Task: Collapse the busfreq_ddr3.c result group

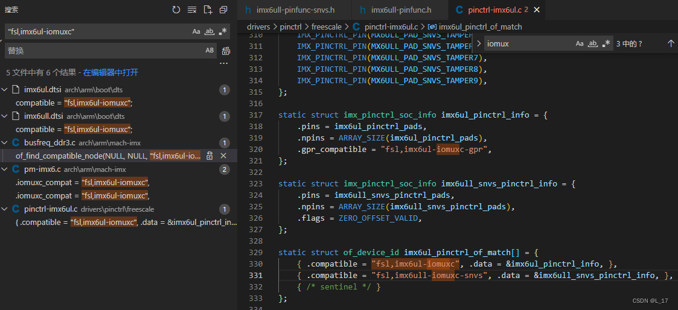Action: point(5,142)
